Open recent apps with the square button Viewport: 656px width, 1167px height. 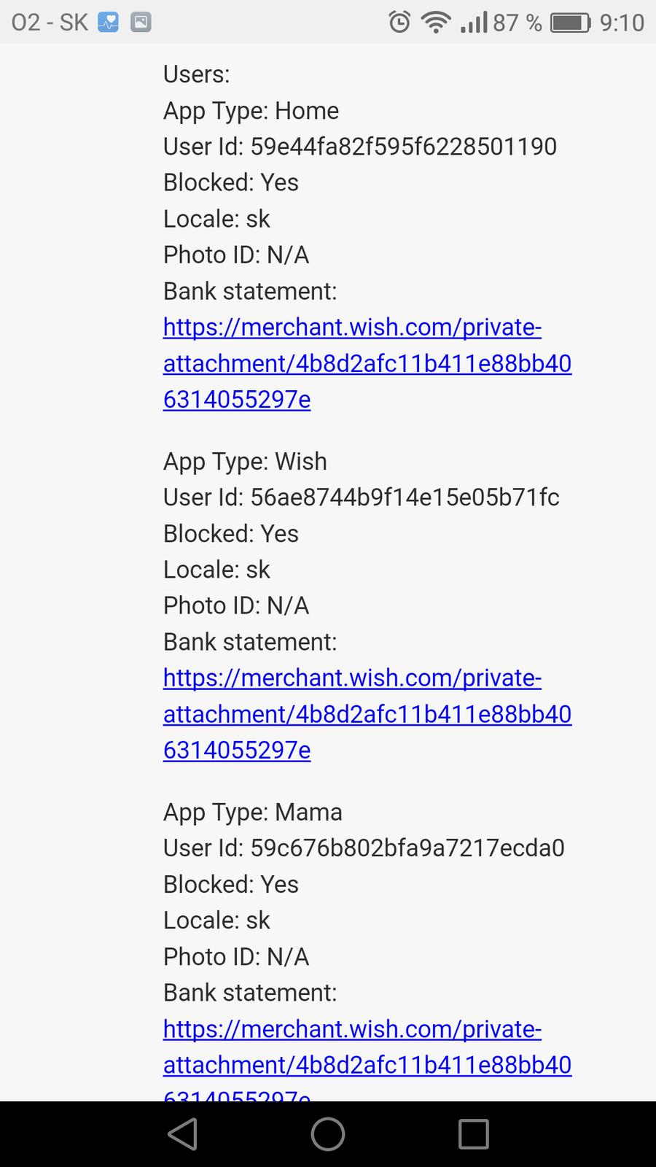[473, 1134]
